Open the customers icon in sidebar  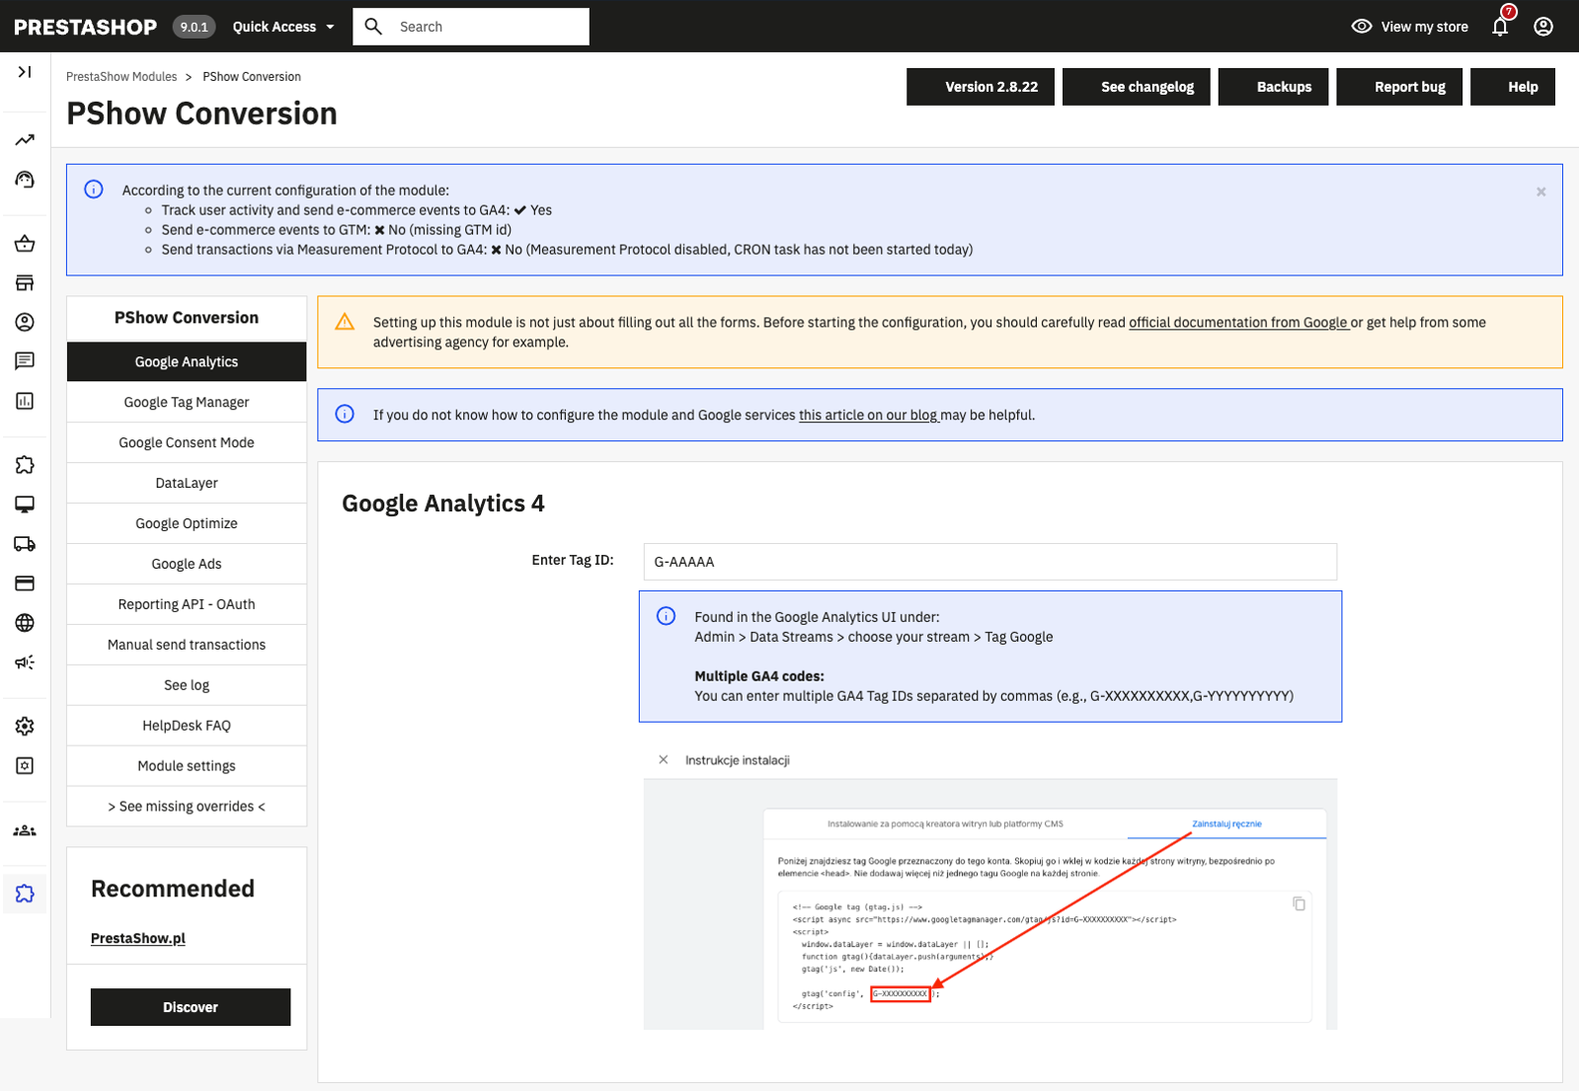point(25,322)
